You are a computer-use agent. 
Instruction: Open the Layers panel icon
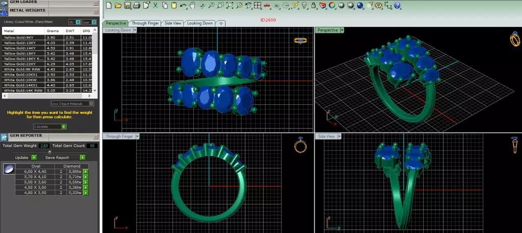click(323, 6)
